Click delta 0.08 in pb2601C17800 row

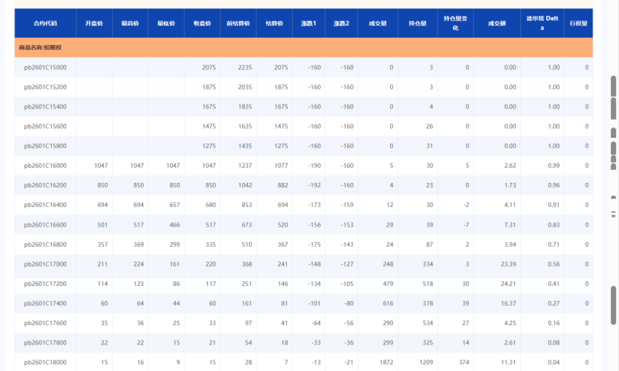pos(553,343)
